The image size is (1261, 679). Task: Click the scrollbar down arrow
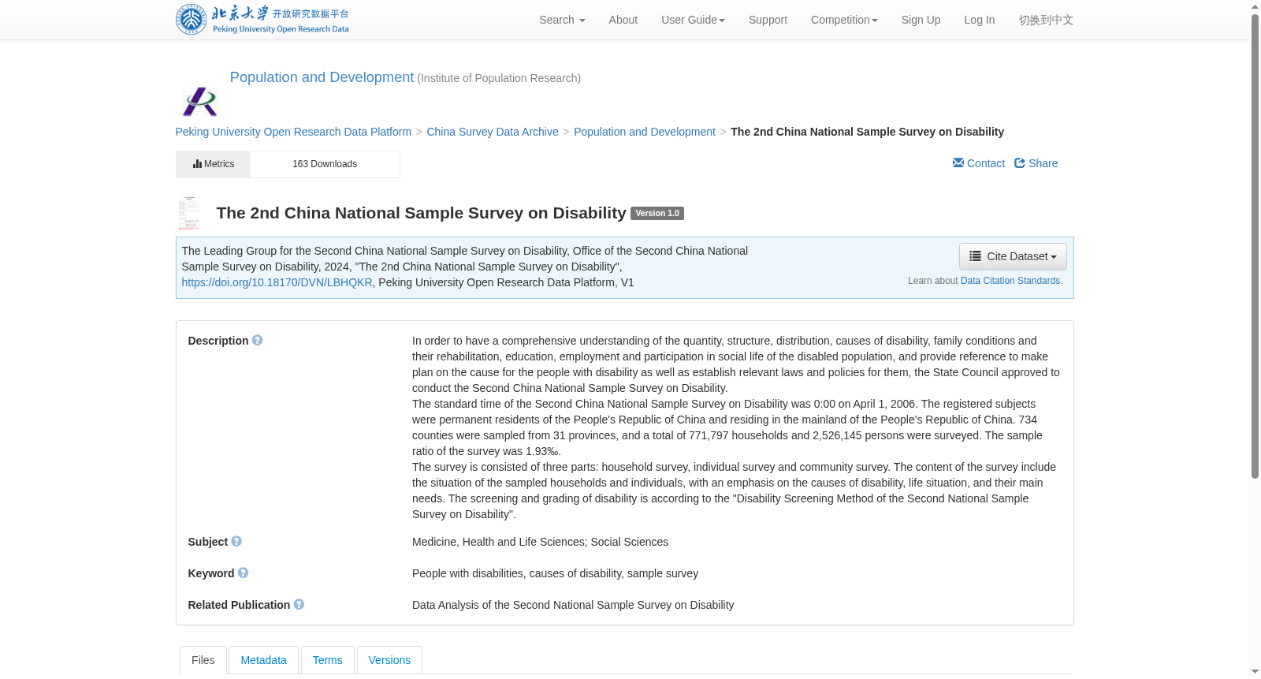click(1255, 672)
